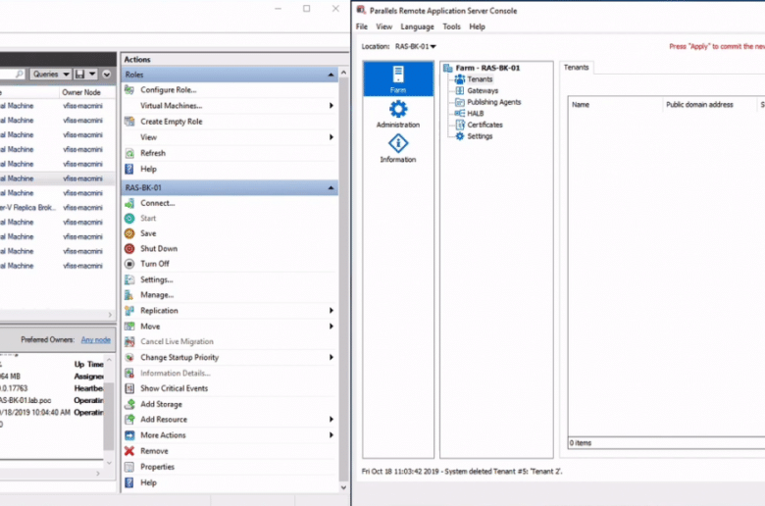
Task: Expand the Move submenu arrow
Action: [x=331, y=327]
